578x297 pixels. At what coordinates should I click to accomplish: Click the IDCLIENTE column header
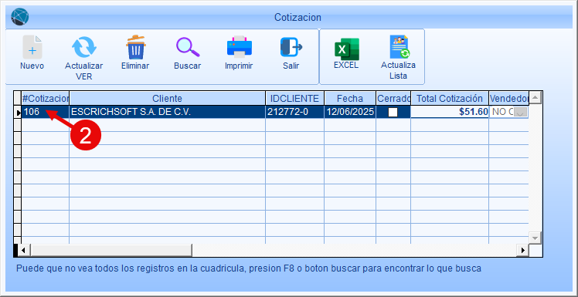(x=294, y=98)
